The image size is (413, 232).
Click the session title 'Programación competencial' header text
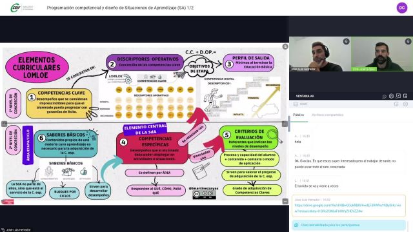pos(120,8)
